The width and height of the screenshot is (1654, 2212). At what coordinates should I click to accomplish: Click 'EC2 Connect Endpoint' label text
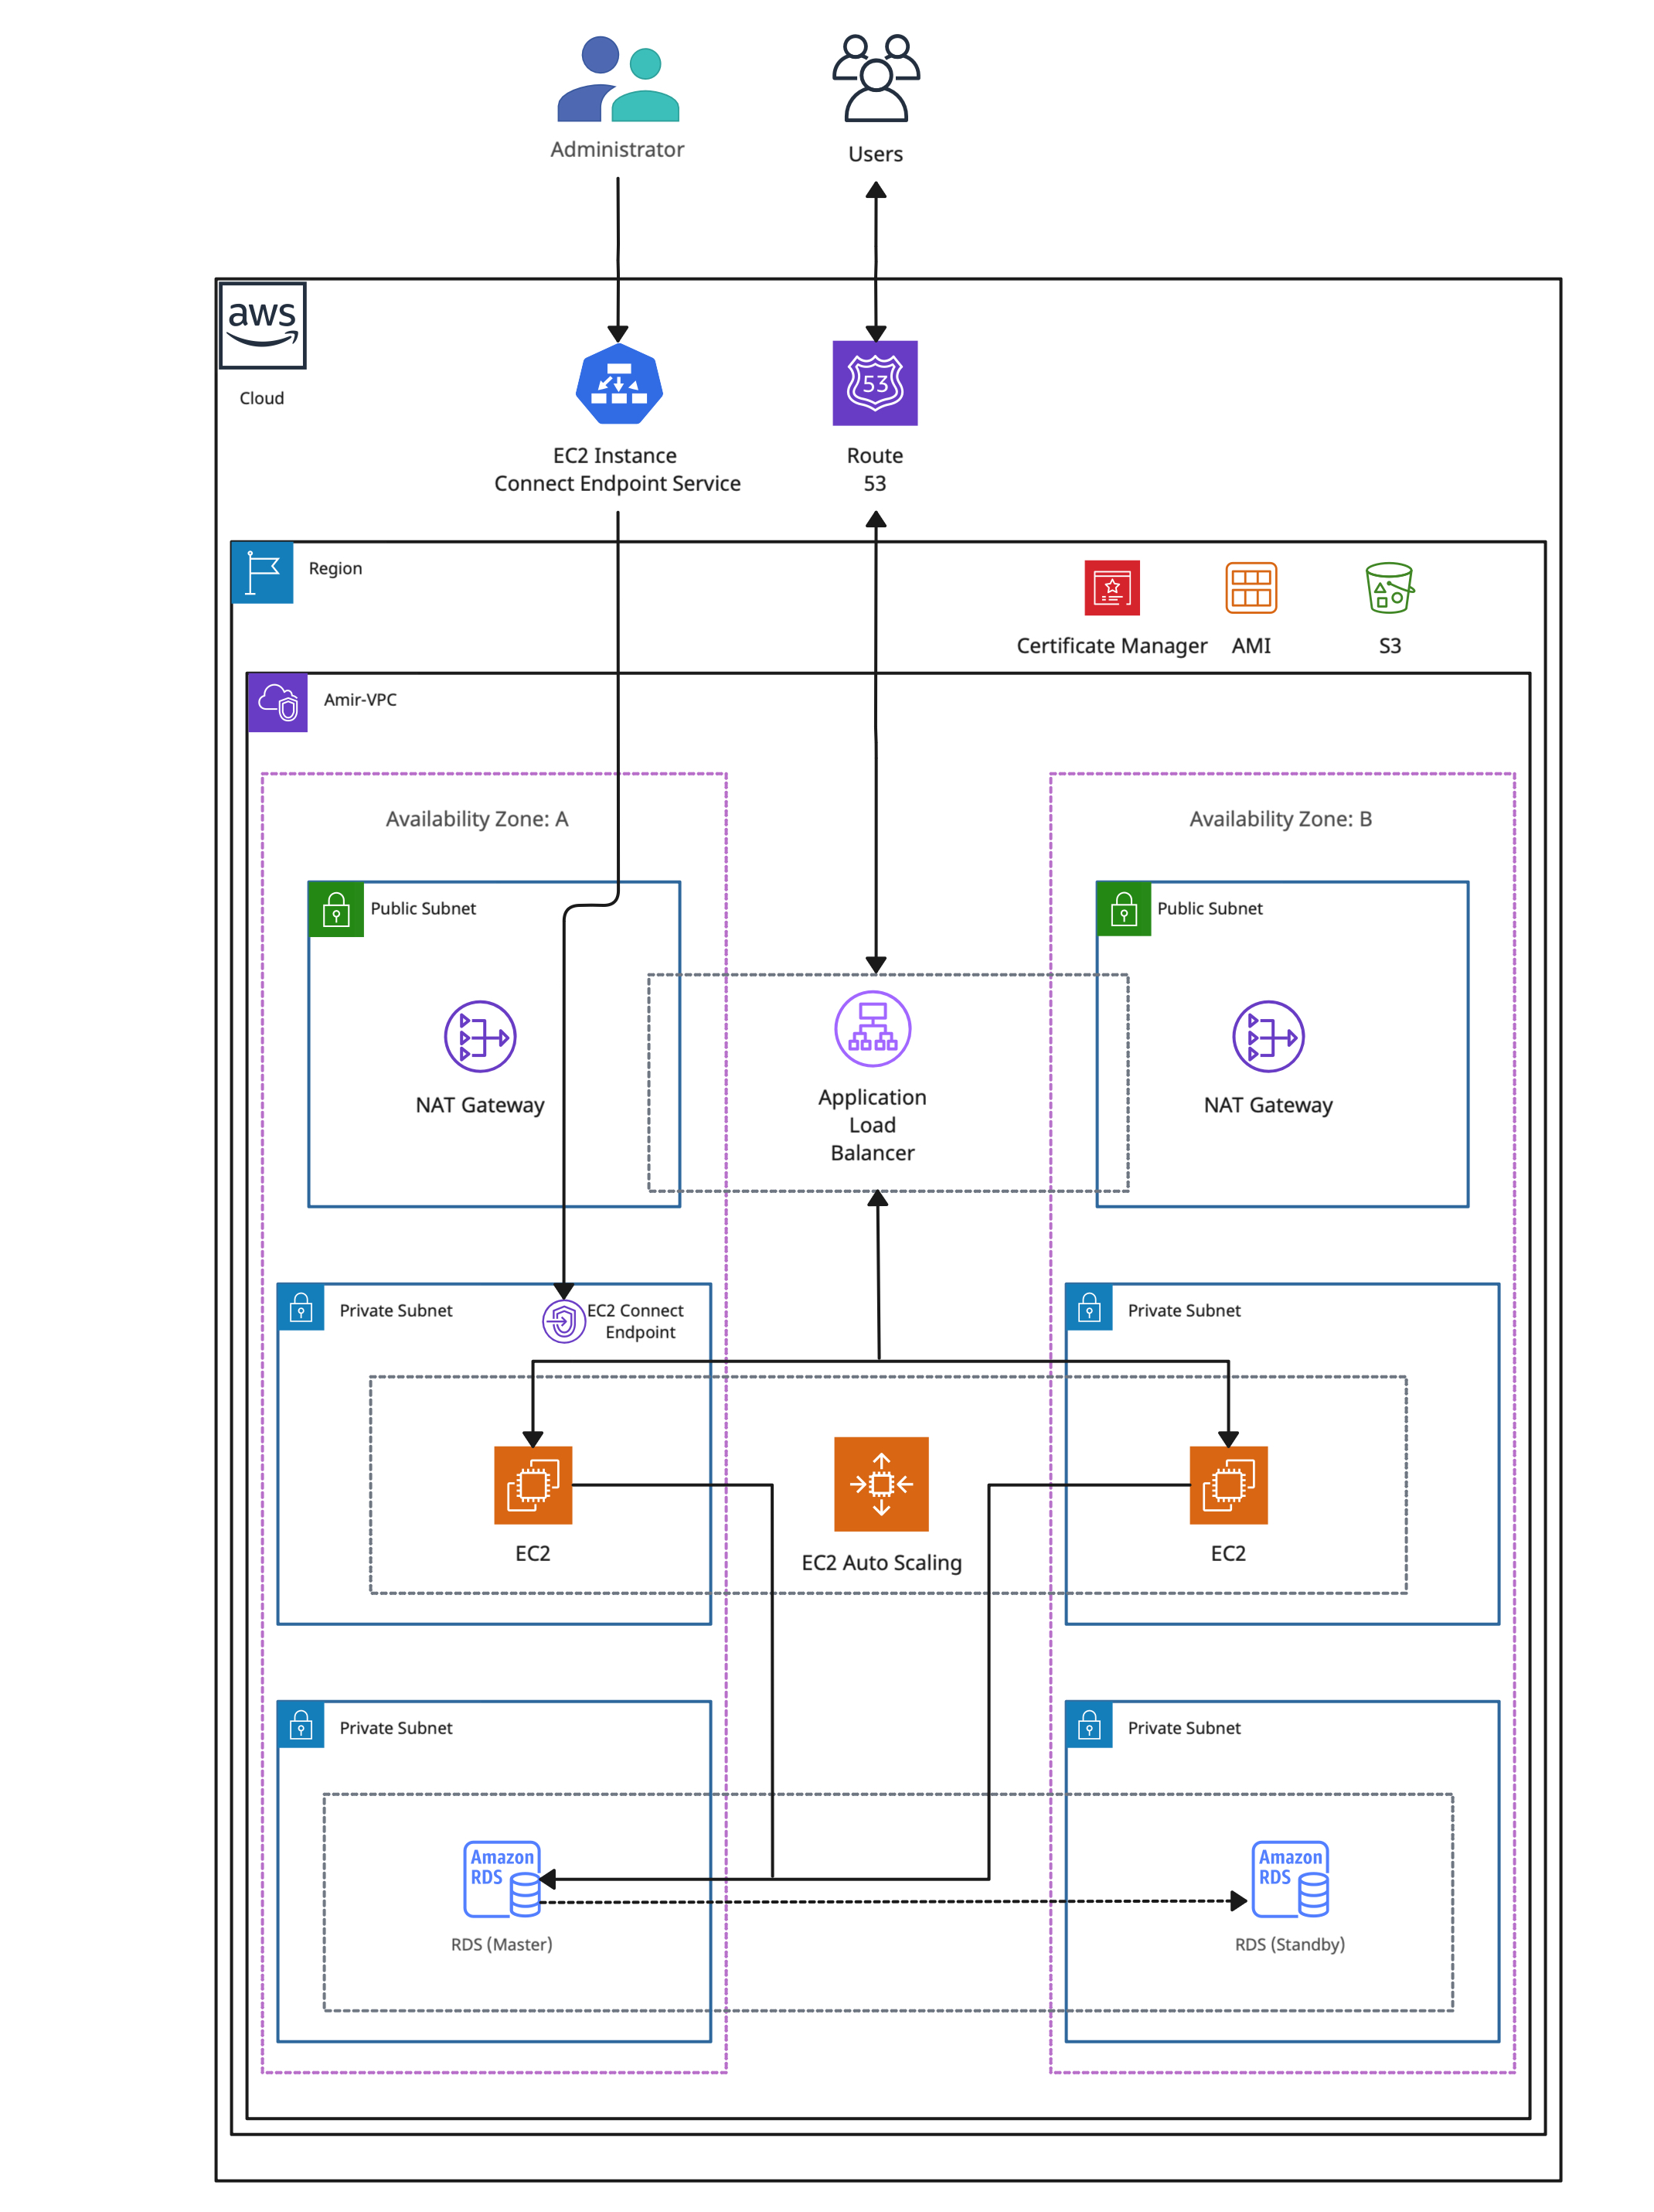(635, 1322)
